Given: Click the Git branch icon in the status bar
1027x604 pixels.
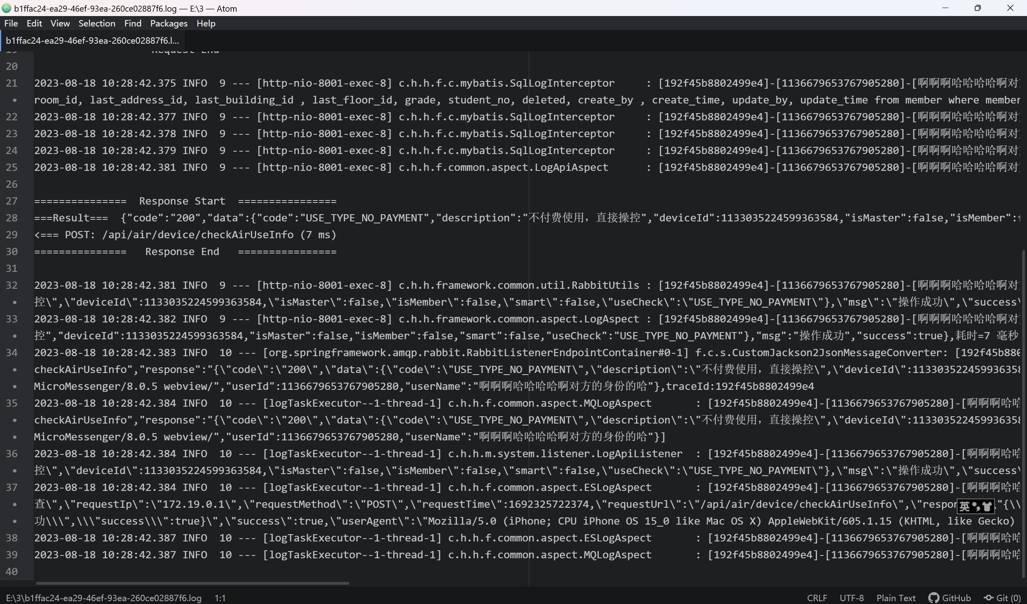Looking at the screenshot, I should click(x=988, y=598).
